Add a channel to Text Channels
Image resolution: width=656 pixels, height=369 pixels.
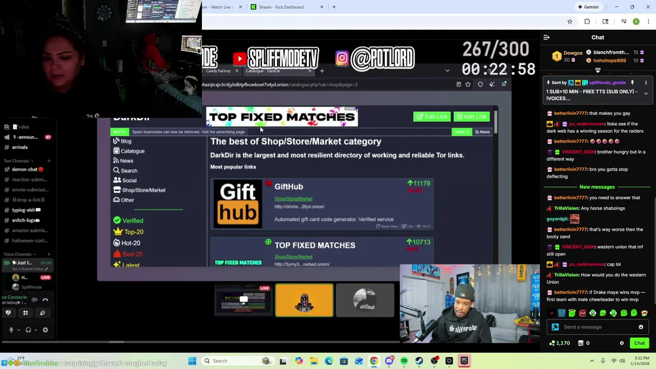49,161
